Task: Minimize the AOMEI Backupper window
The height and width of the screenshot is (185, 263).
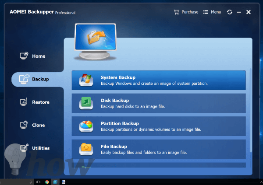Action: pos(239,12)
